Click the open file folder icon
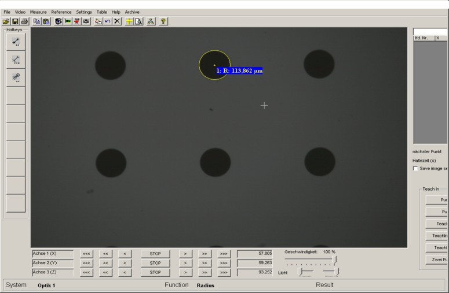 tap(6, 21)
